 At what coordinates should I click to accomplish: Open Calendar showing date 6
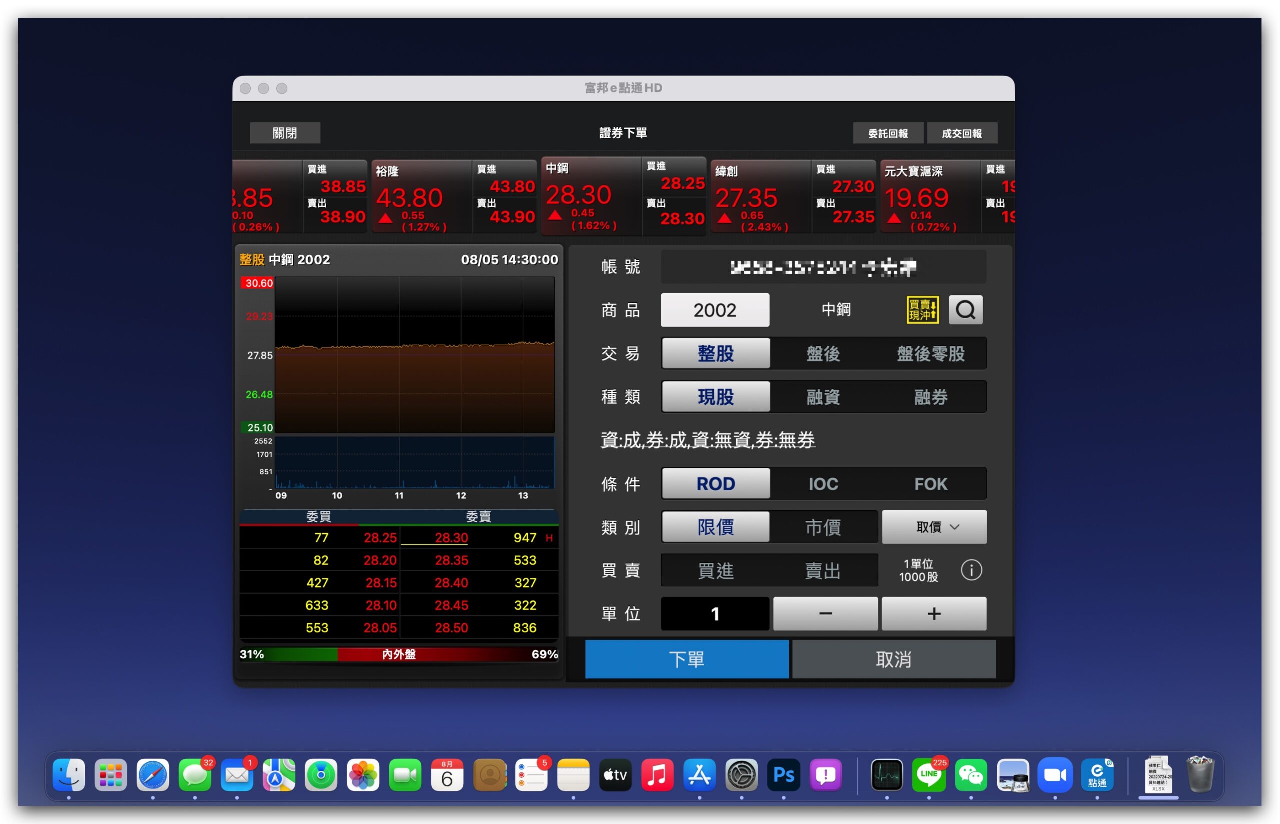pyautogui.click(x=447, y=774)
